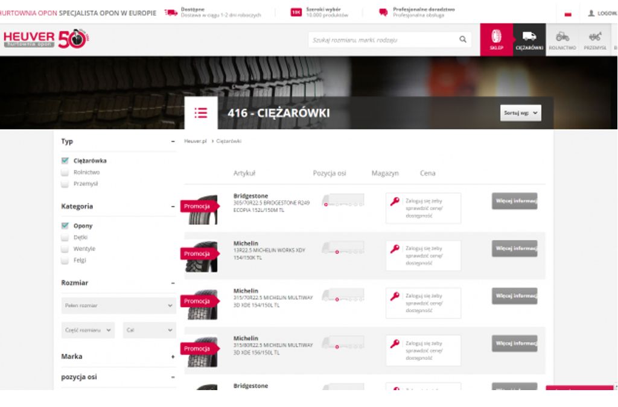Click the Pozycja osi column header
The width and height of the screenshot is (618, 407).
pyautogui.click(x=330, y=173)
